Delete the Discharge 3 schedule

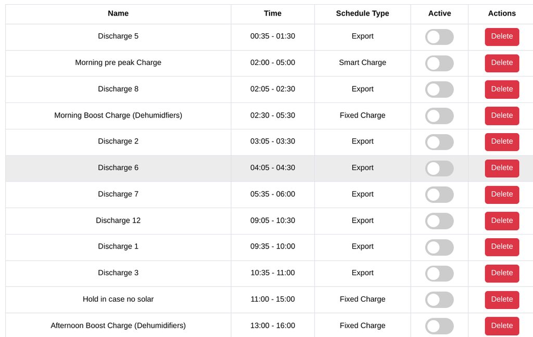tap(502, 273)
